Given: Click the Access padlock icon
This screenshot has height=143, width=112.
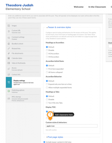Looking at the screenshot, I should [9, 69].
